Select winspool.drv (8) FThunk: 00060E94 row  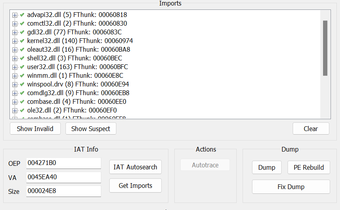[x=78, y=84]
